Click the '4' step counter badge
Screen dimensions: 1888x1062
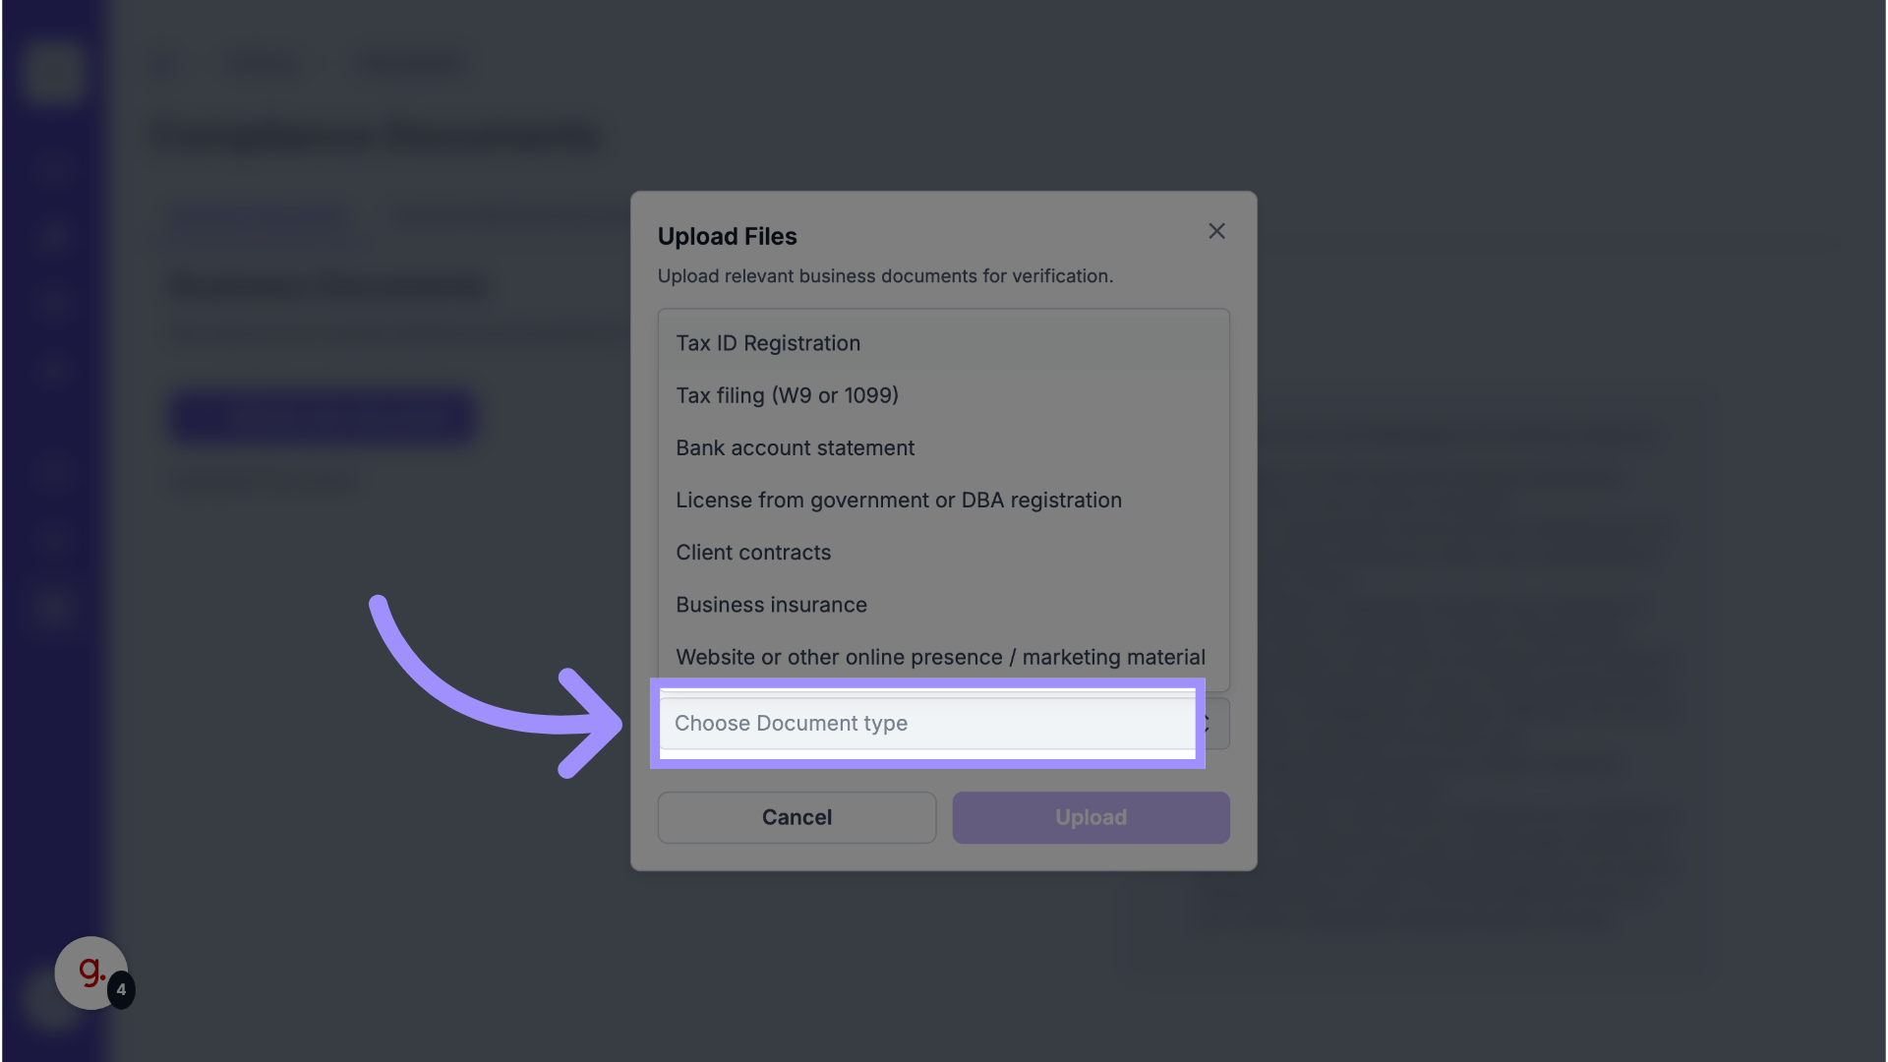tap(121, 989)
